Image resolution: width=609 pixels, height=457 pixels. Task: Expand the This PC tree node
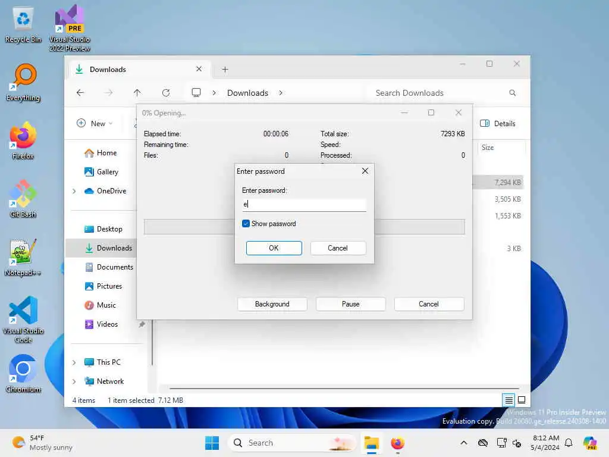point(74,362)
